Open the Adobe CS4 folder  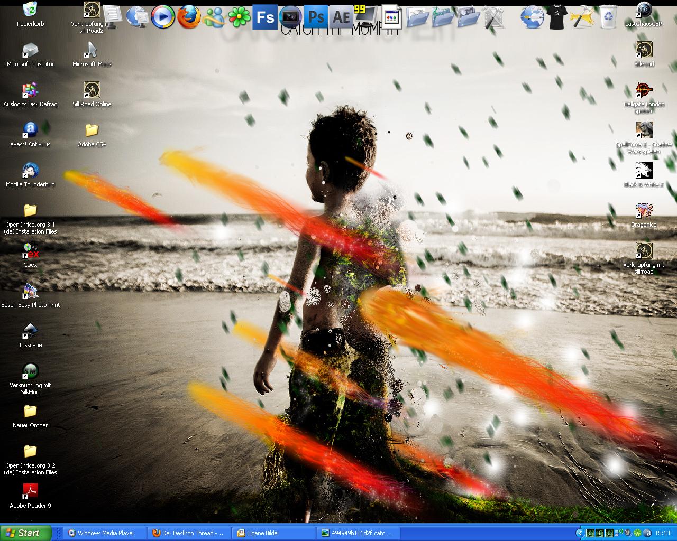[92, 131]
